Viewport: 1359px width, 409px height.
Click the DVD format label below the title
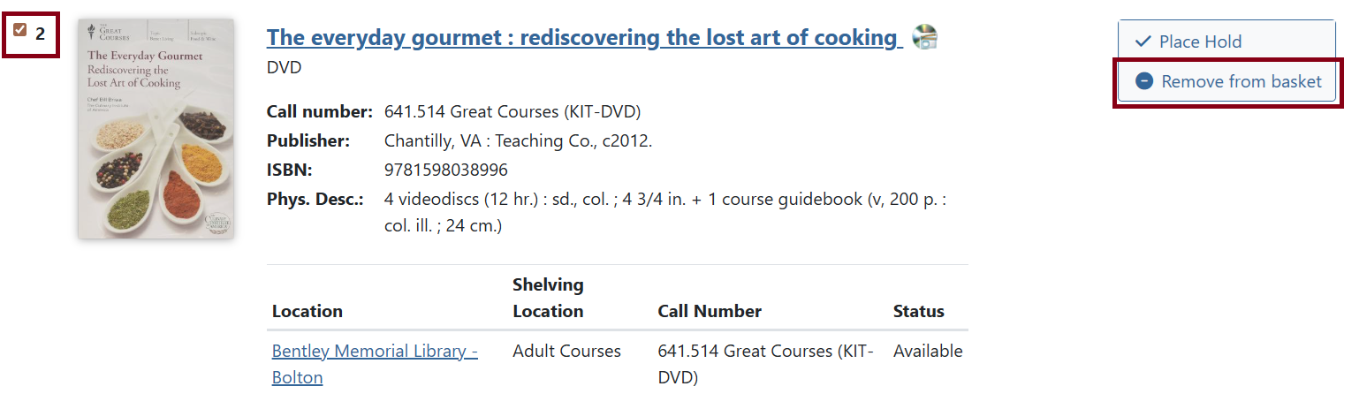(x=284, y=67)
